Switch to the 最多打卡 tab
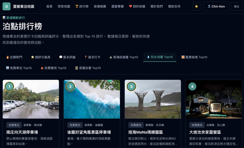Screen dimensions: 244x148 (x=92, y=57)
